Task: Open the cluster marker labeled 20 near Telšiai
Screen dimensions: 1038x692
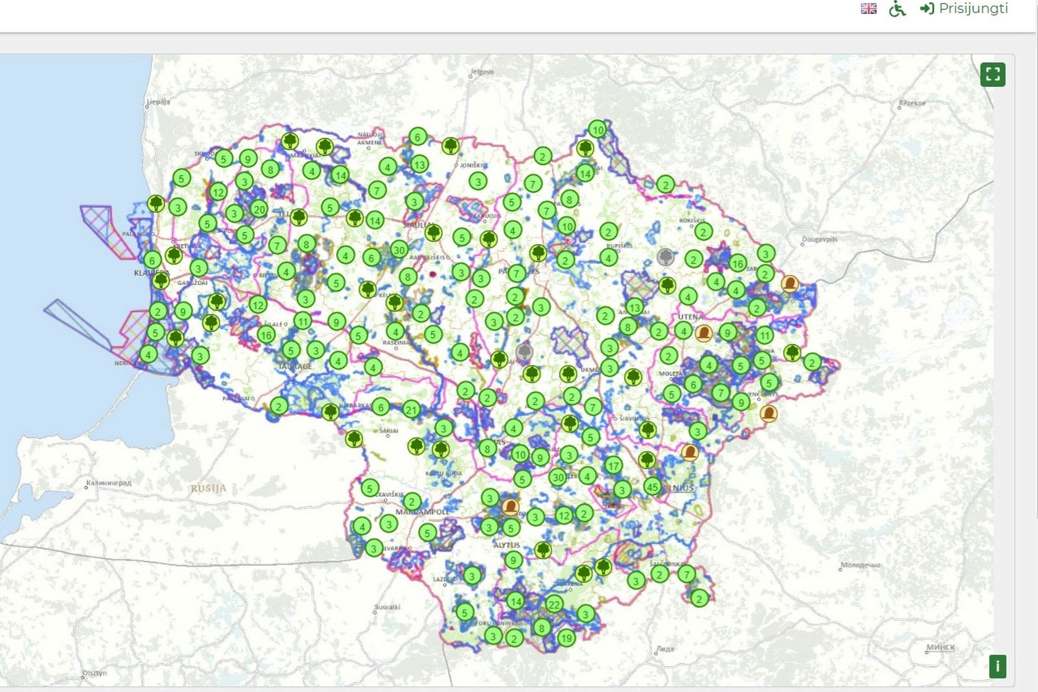Action: click(259, 209)
